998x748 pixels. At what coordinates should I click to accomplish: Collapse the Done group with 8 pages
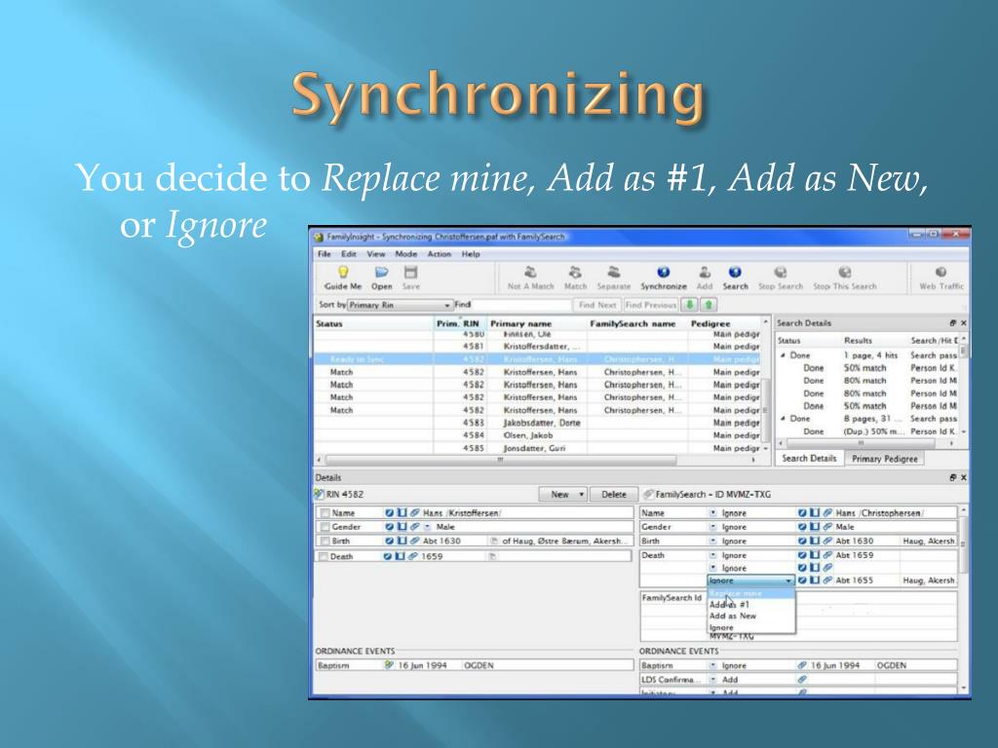[x=783, y=419]
